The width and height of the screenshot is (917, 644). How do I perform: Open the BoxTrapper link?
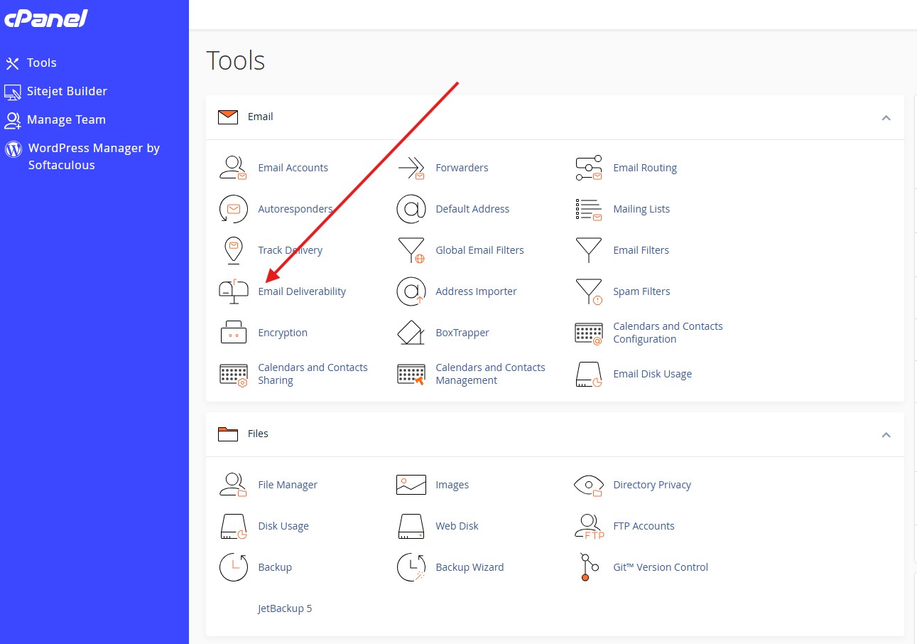[462, 333]
